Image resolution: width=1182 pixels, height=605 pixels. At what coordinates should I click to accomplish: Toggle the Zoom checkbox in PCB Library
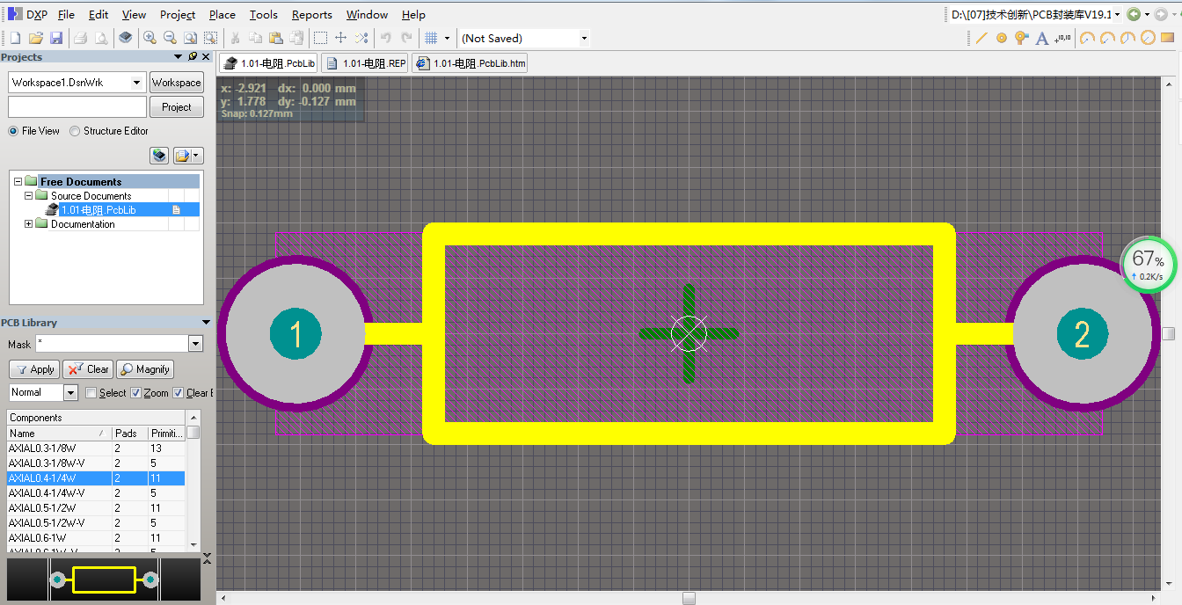pyautogui.click(x=135, y=393)
